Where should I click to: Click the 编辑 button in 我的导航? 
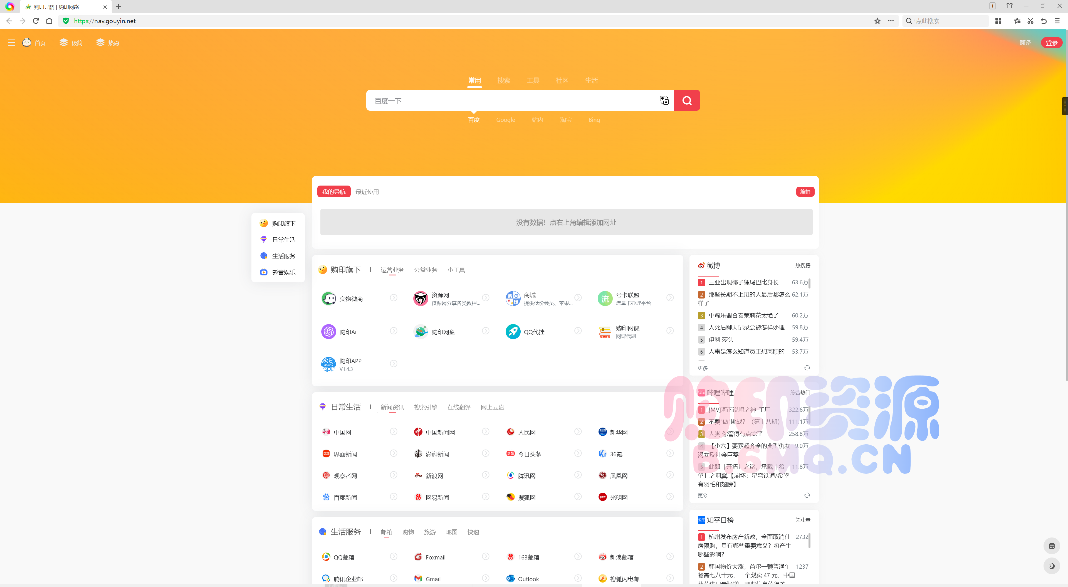(x=805, y=192)
